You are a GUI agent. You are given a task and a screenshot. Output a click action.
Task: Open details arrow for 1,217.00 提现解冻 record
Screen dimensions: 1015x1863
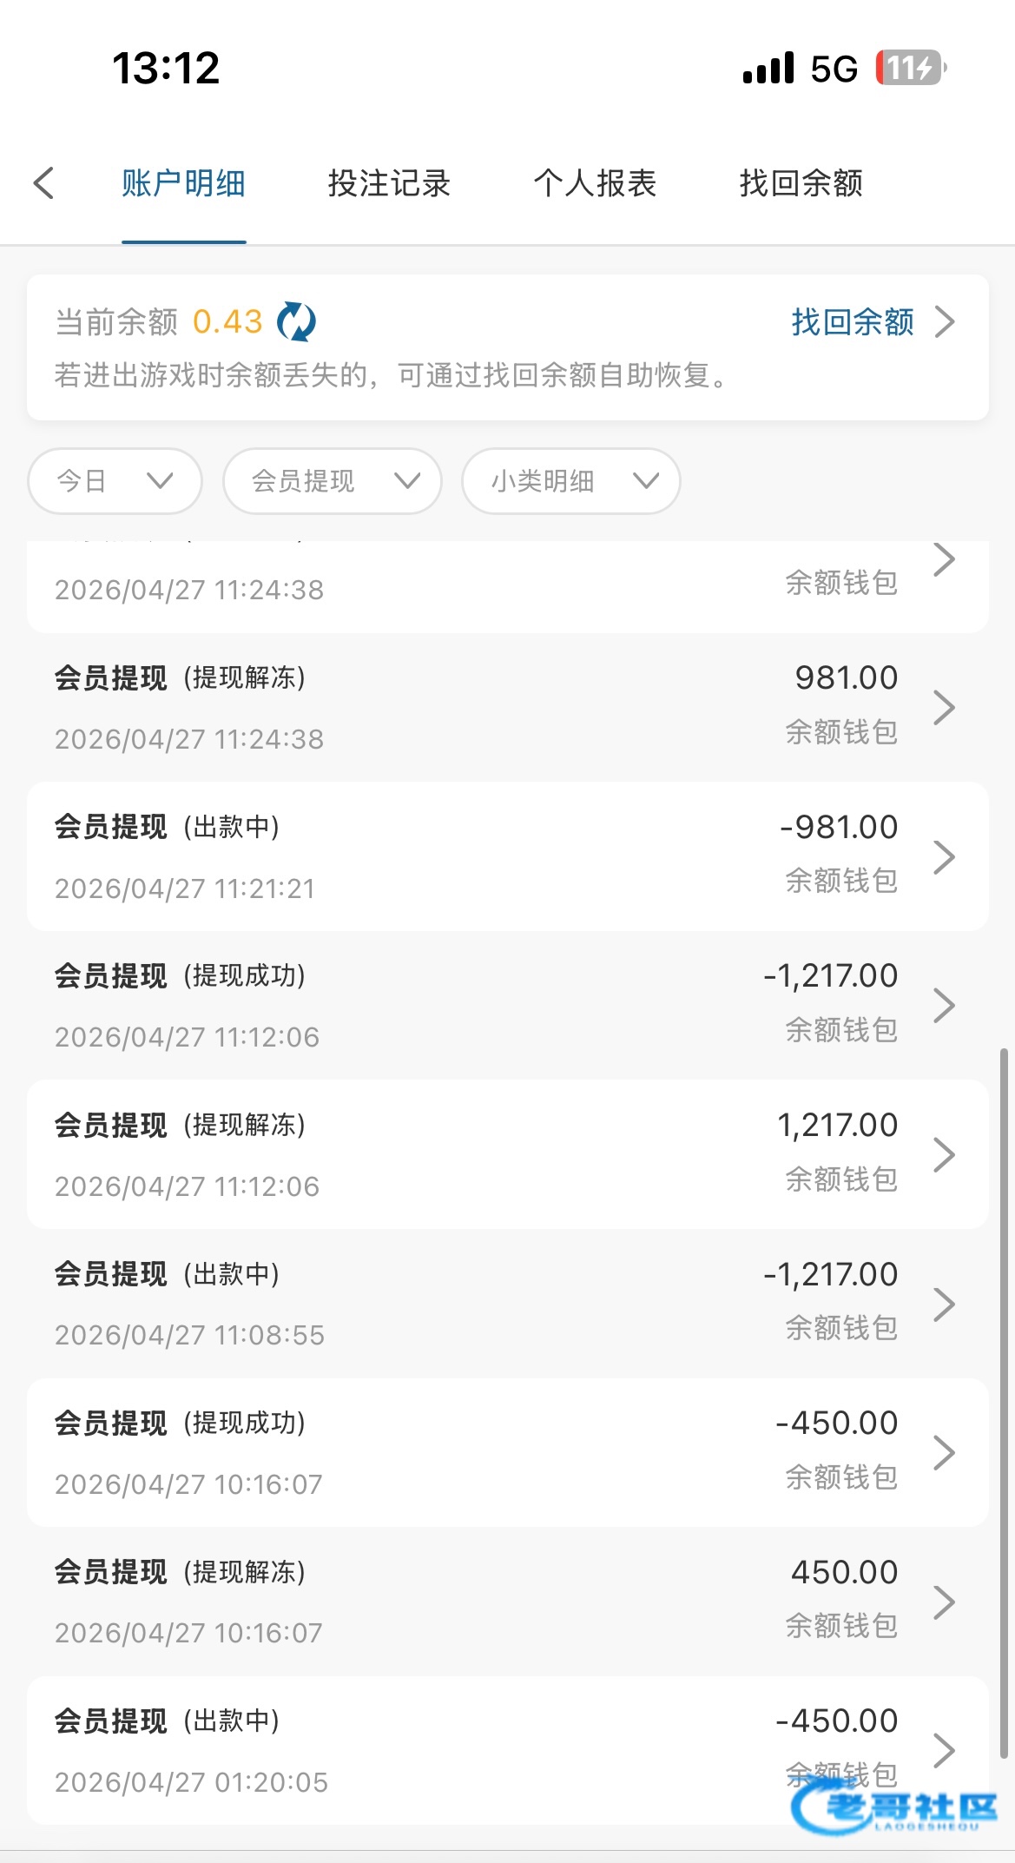click(945, 1154)
